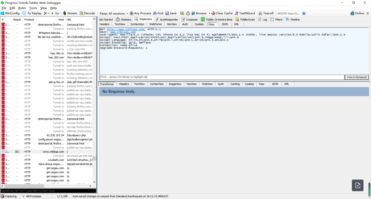This screenshot has height=199, width=371.
Task: Open the Rules menu
Action: [22, 8]
